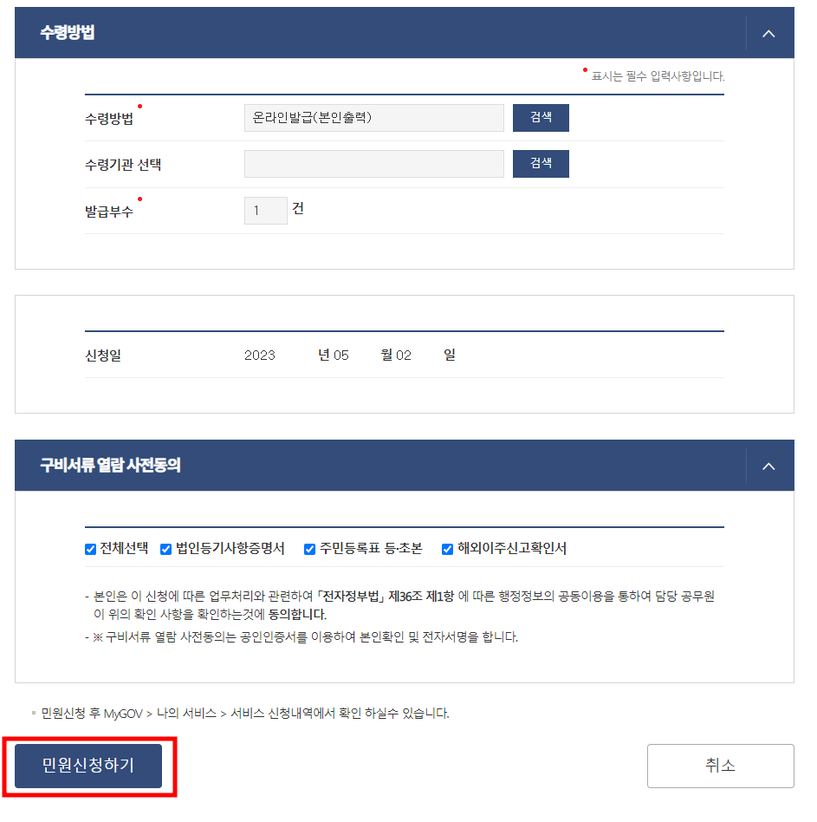Click the 신청일 year value 2023
817x822 pixels.
(x=260, y=356)
